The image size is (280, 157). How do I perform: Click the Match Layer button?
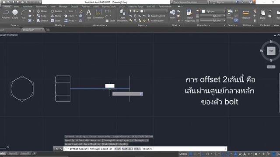(155, 20)
